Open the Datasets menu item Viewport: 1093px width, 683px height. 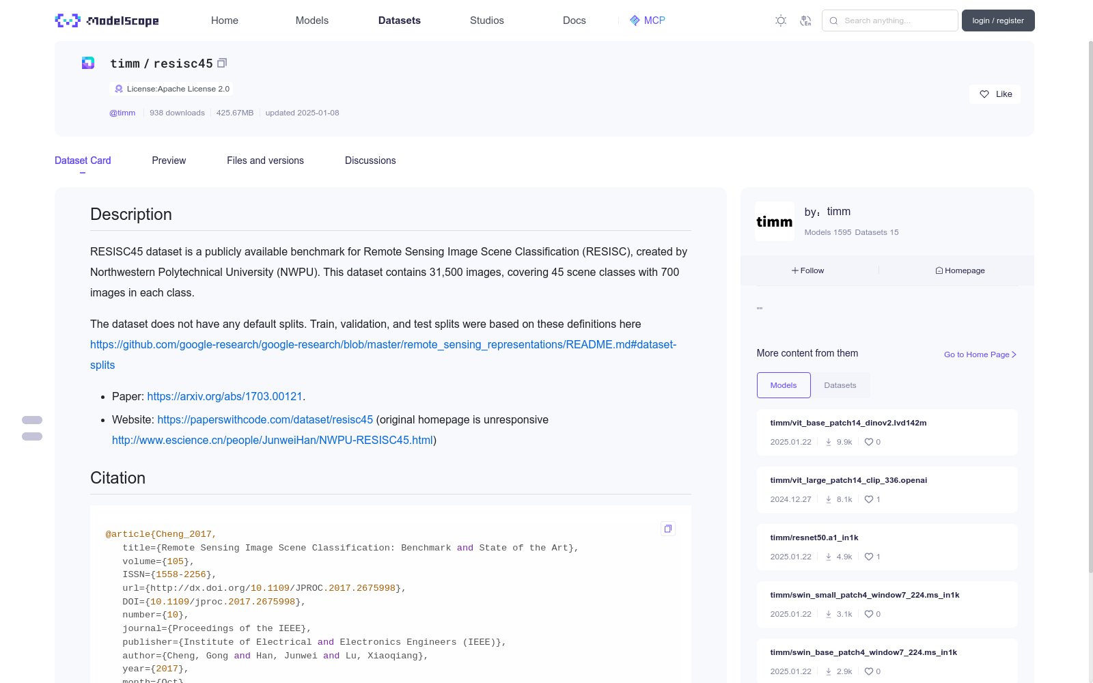tap(400, 20)
